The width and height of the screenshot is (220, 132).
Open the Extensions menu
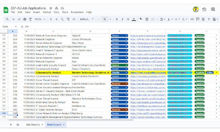[x=77, y=12]
